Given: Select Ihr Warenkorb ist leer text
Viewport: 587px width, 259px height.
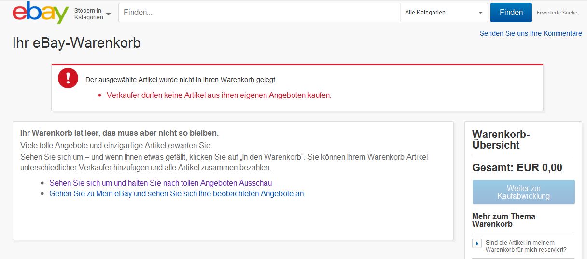Looking at the screenshot, I should tap(119, 133).
